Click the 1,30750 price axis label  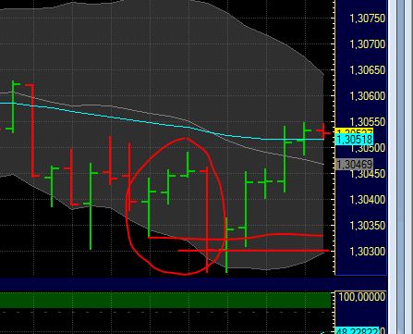coord(368,19)
